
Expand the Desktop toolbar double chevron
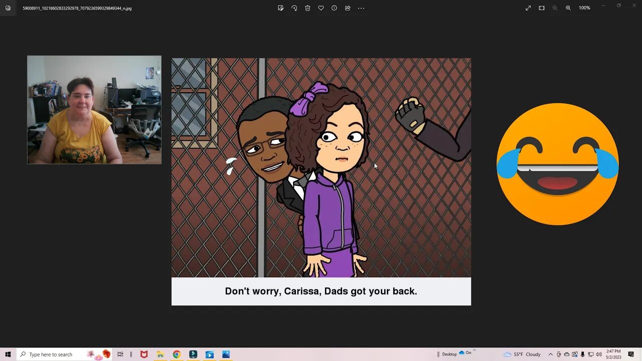click(x=474, y=350)
